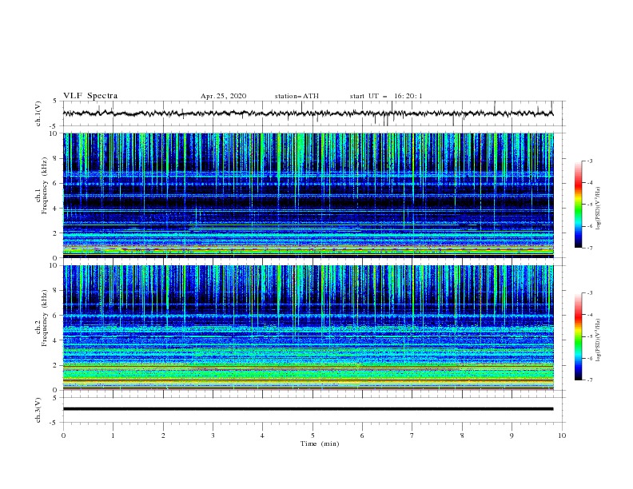The width and height of the screenshot is (633, 489).
Task: Click the time axis tick label '4'
Action: [262, 435]
